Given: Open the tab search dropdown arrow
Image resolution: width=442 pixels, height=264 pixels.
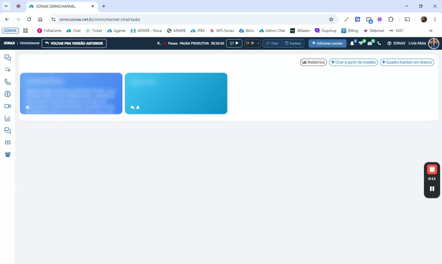Looking at the screenshot, I should (x=6, y=6).
